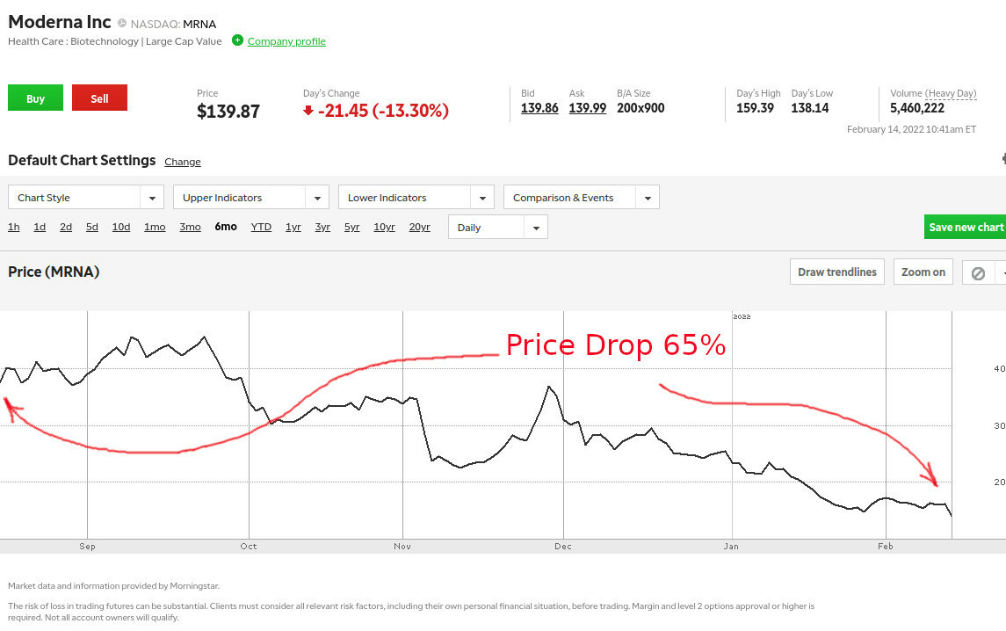Select the 3yr time range

click(x=322, y=227)
